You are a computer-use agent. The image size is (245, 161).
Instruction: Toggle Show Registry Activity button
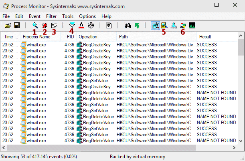tap(155, 26)
